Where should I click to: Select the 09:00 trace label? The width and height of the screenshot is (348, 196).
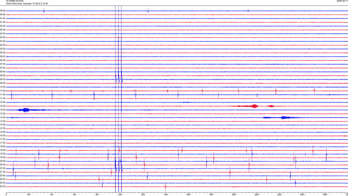coord(3,79)
